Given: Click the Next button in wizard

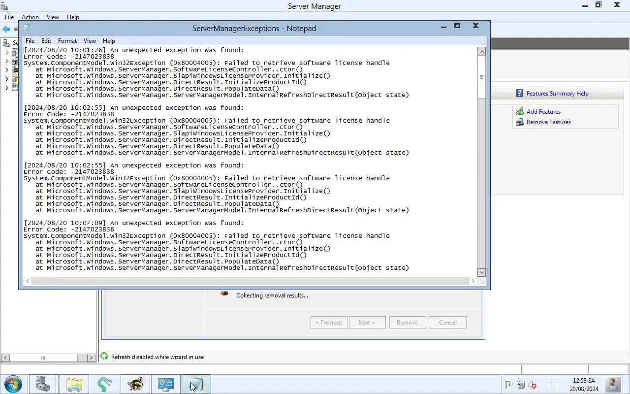Looking at the screenshot, I should tap(367, 323).
